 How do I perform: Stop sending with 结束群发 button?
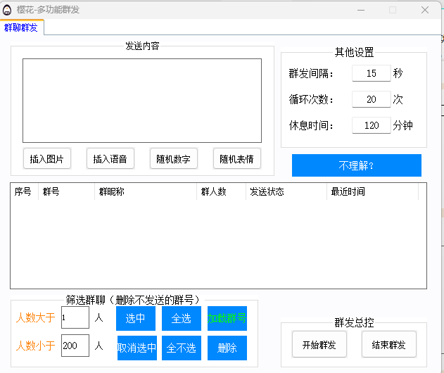pos(389,345)
